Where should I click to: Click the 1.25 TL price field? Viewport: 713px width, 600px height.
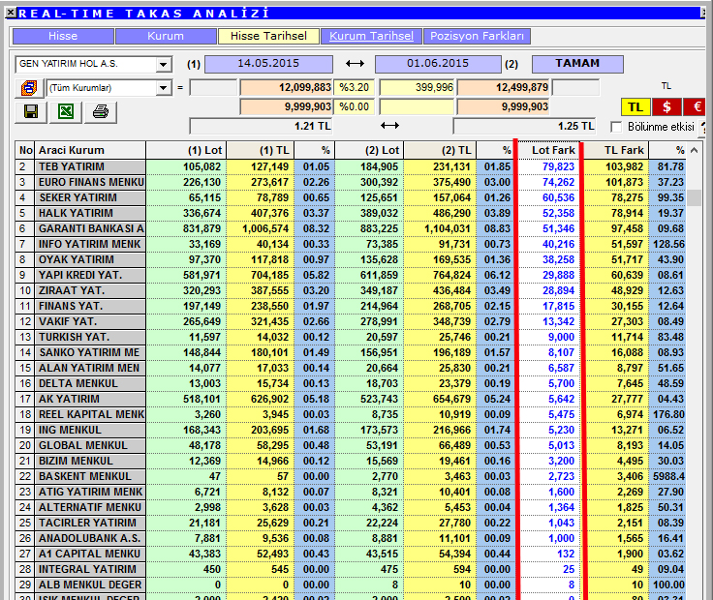pyautogui.click(x=524, y=126)
